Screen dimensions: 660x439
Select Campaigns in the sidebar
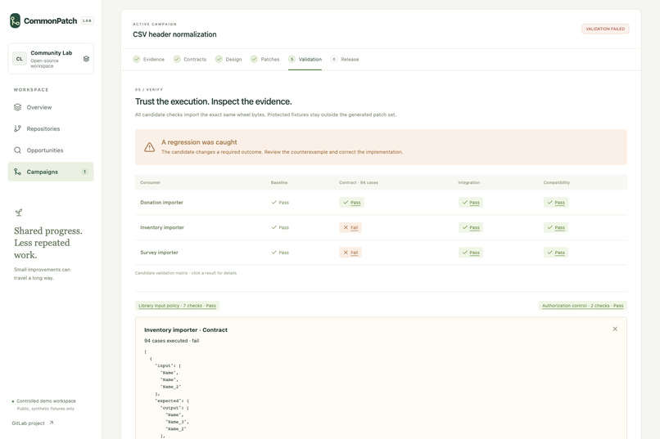[51, 172]
